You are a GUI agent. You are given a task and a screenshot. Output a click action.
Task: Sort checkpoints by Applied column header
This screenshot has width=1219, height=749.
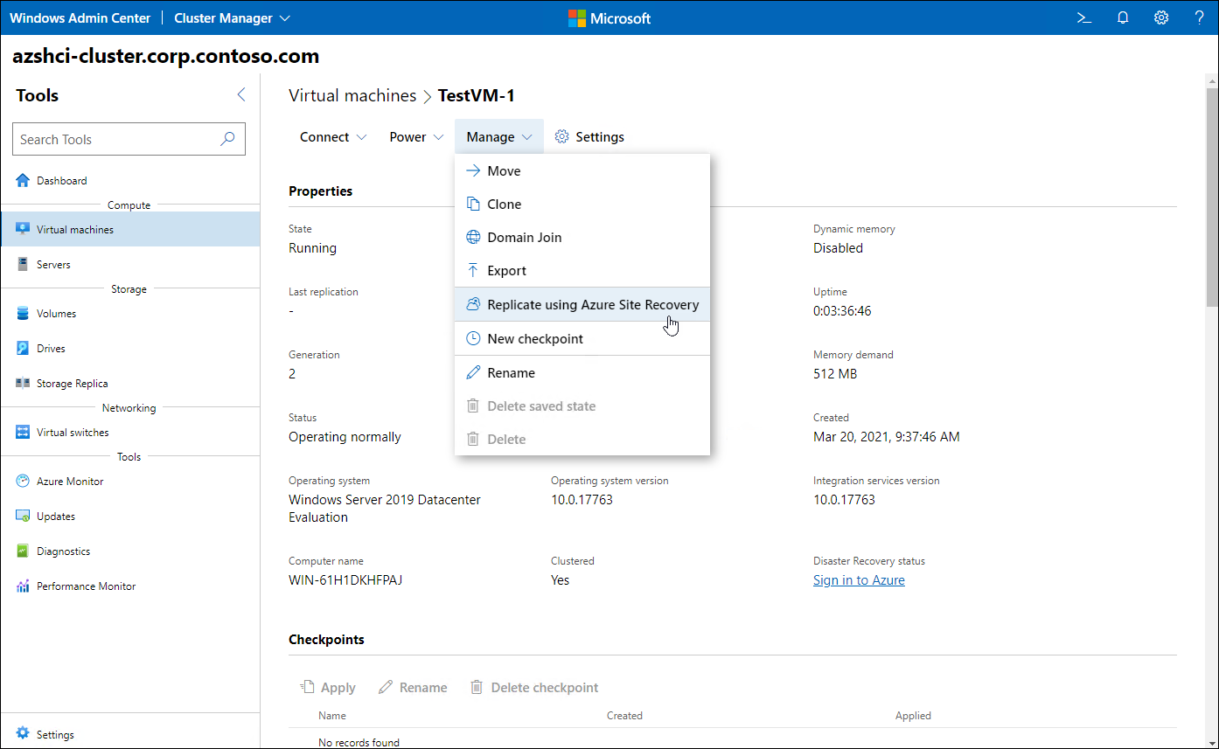(x=913, y=716)
